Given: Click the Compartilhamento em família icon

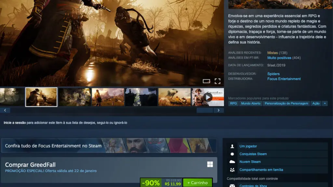Looking at the screenshot, I should (x=232, y=169).
